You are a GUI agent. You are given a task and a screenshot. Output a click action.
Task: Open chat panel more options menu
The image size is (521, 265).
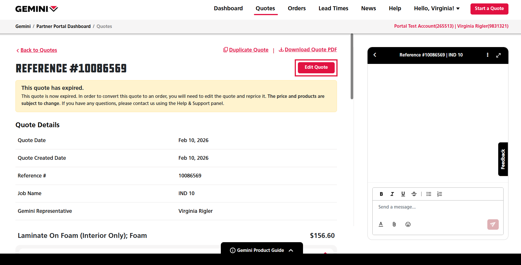[487, 55]
